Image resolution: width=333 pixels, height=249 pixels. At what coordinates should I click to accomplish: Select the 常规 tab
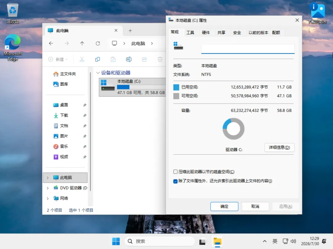pyautogui.click(x=175, y=32)
